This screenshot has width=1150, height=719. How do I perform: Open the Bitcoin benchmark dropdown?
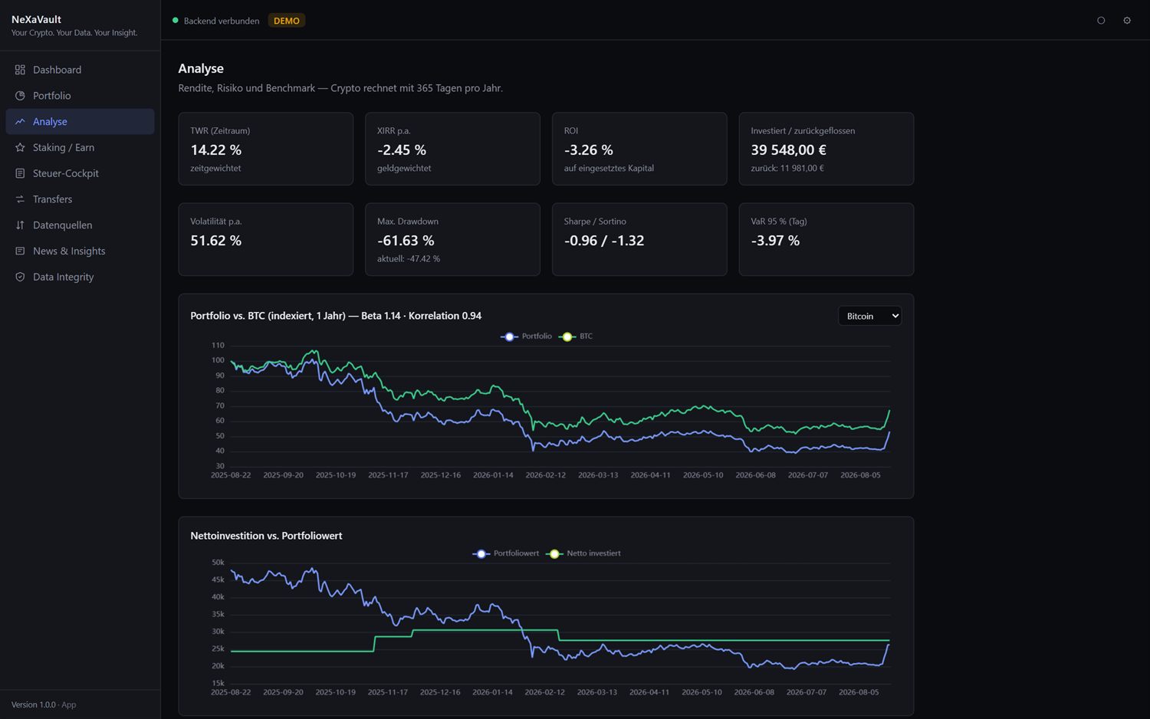(x=869, y=316)
